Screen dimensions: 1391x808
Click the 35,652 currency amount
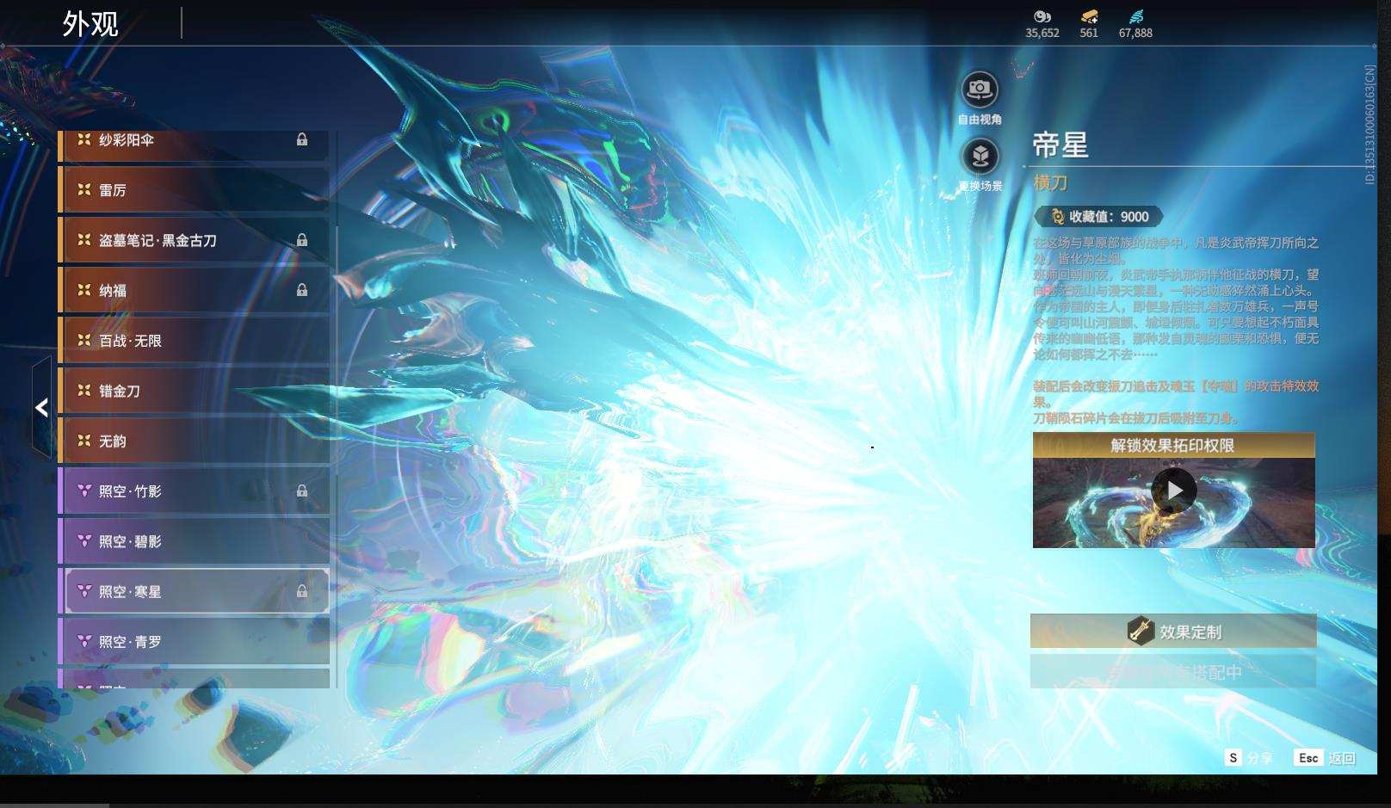point(1042,33)
